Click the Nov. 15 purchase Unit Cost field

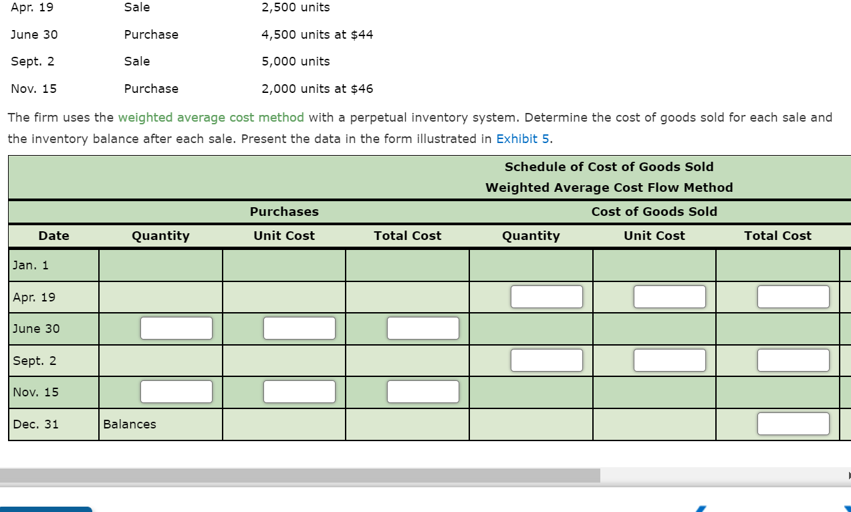[x=299, y=391]
